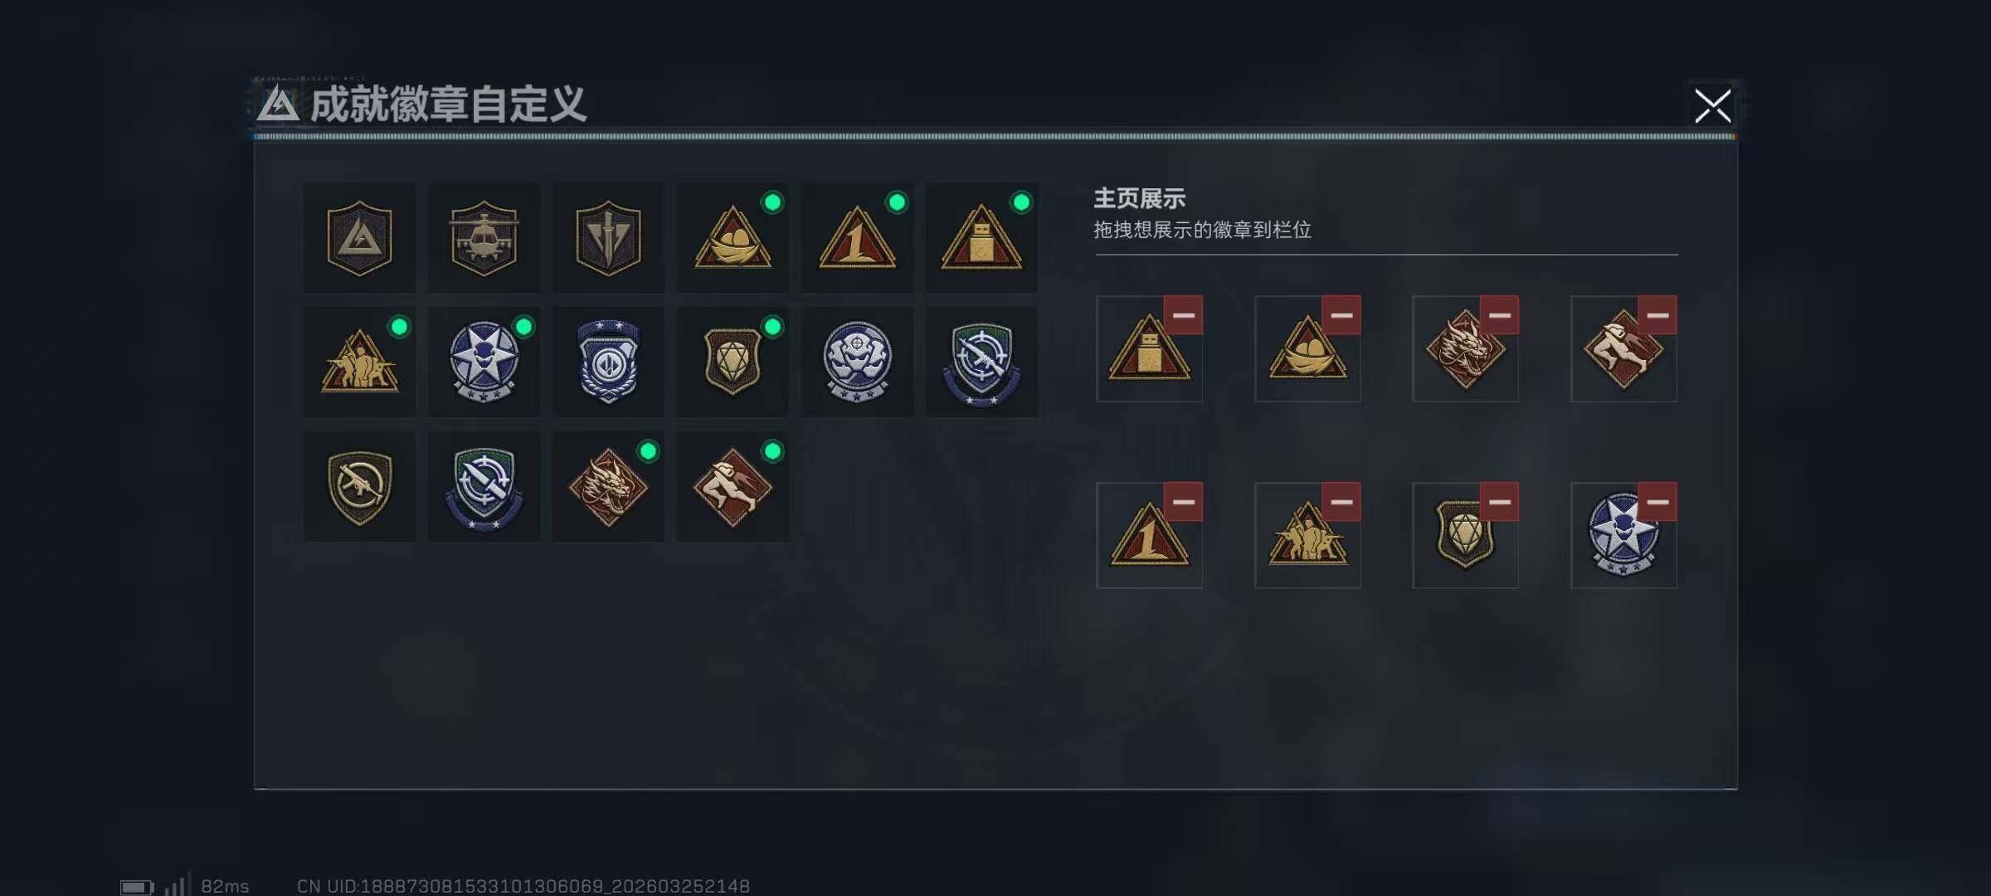Click the gem shield badge display slot

coord(1466,535)
